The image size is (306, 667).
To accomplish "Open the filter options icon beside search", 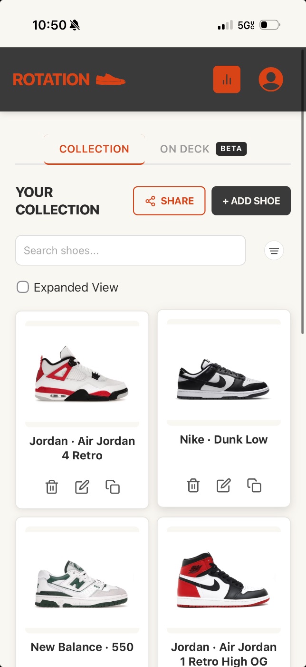I will tap(274, 250).
